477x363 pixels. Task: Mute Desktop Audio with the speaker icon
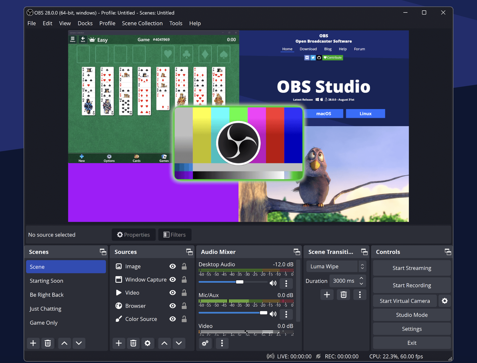click(273, 283)
